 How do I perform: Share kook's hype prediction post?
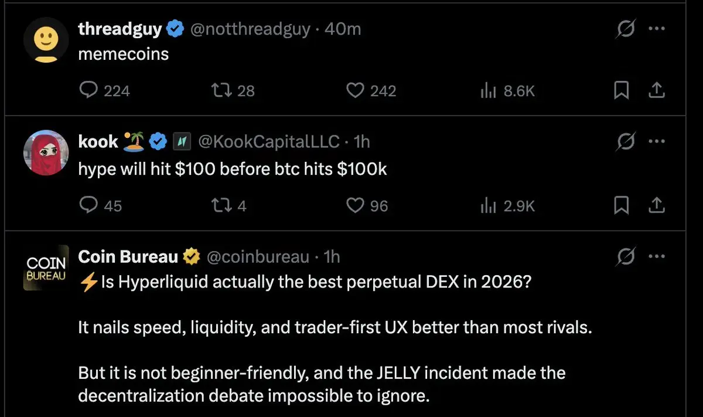click(x=657, y=205)
